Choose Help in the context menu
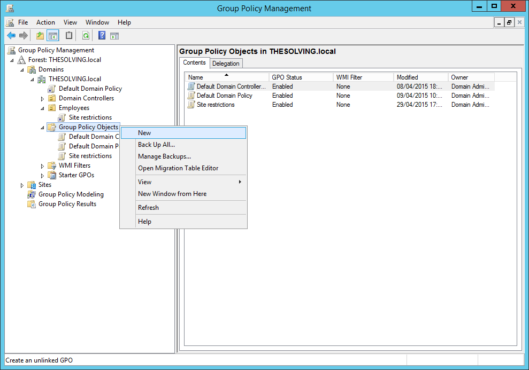 (183, 222)
